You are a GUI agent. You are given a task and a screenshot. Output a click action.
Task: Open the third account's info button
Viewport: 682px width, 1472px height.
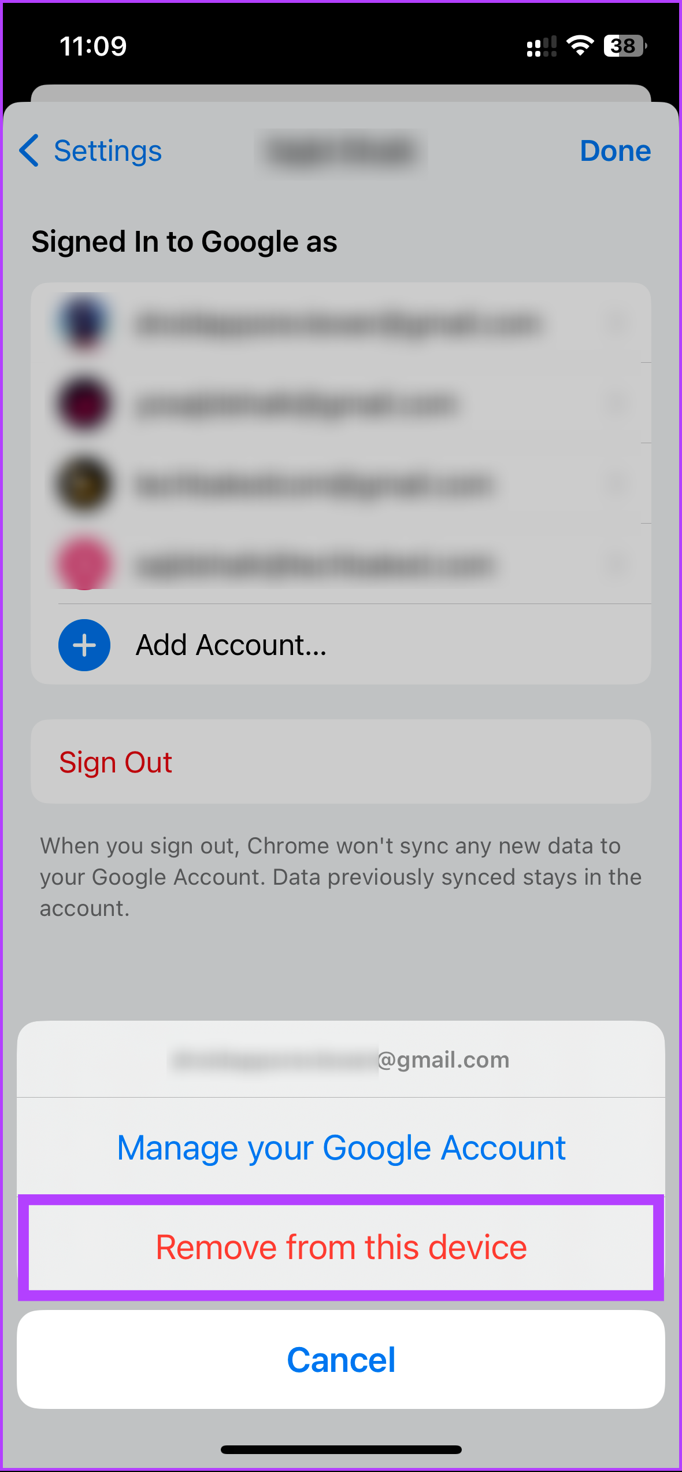[617, 484]
